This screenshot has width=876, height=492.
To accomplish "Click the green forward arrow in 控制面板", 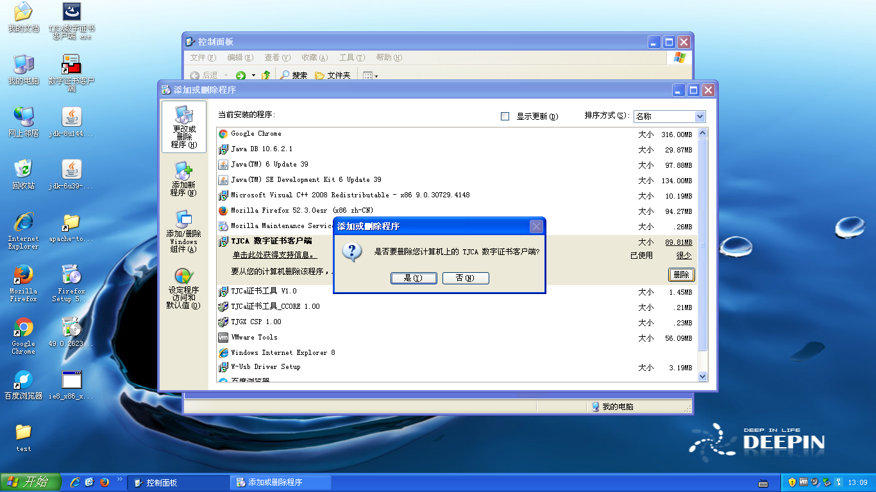I will point(241,76).
